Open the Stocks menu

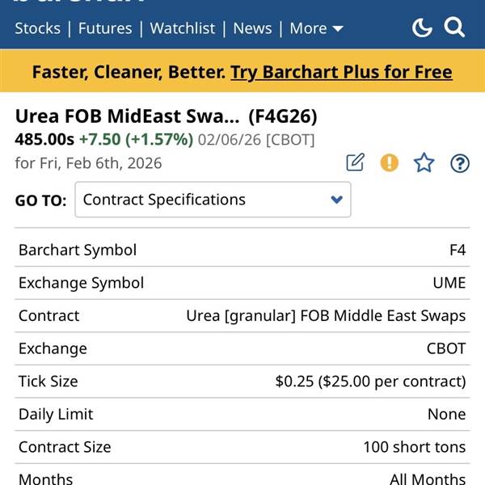tap(37, 28)
